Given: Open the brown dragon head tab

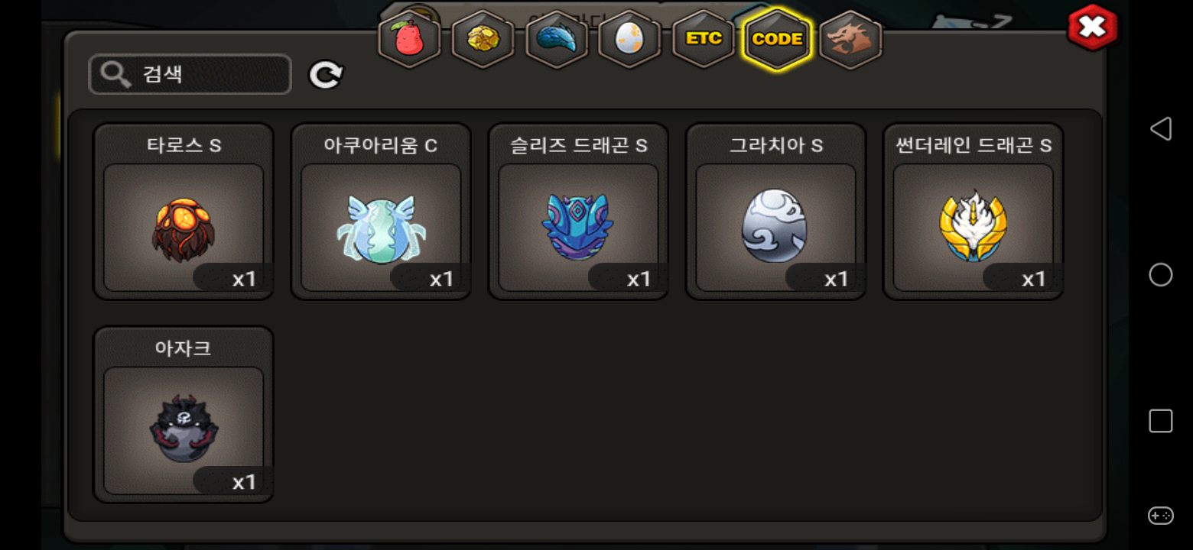Looking at the screenshot, I should click(851, 40).
